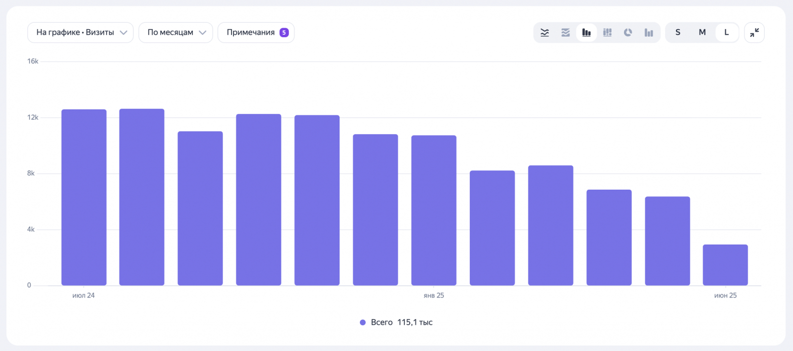Click the purple notes count badge
Image resolution: width=793 pixels, height=351 pixels.
tap(284, 33)
